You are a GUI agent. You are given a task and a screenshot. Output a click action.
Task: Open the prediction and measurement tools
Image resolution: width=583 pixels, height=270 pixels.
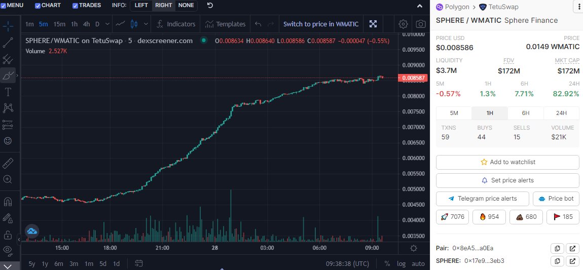pyautogui.click(x=8, y=125)
